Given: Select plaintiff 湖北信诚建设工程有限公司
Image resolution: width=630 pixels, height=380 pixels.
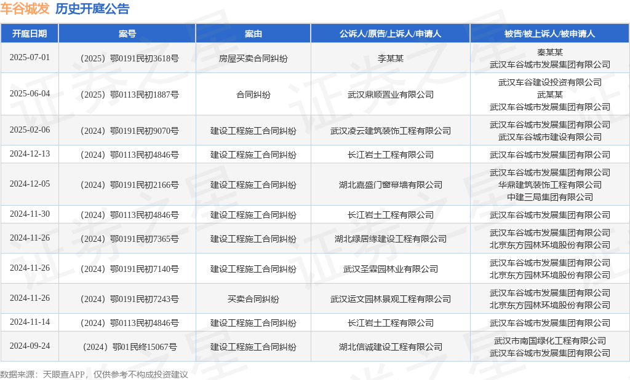Looking at the screenshot, I should pos(390,347).
